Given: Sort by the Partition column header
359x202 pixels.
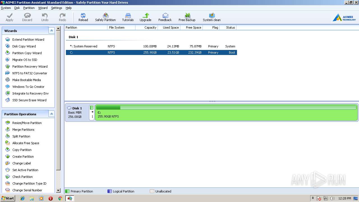Looking at the screenshot, I should pos(86,27).
